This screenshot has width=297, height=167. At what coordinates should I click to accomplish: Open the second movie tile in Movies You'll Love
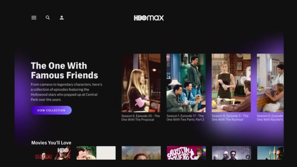tap(96, 153)
